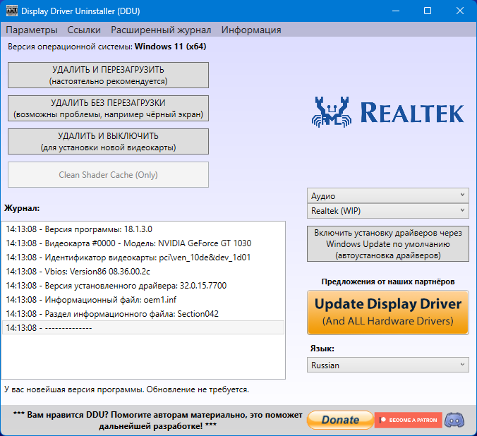Click the Realtek logo
The width and height of the screenshot is (477, 436).
pos(388,112)
